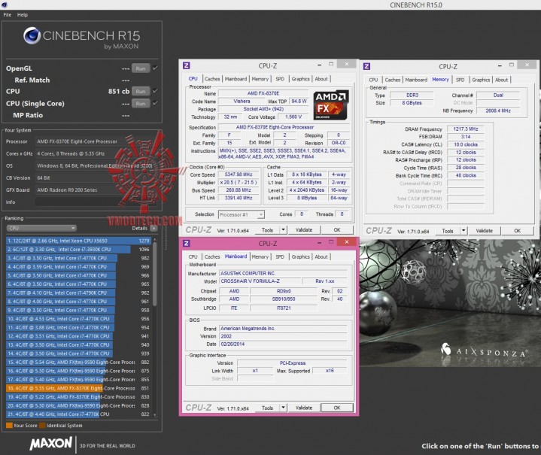This screenshot has width=541, height=455.
Task: Expand Tools arrow in CPU-Z Memory window
Action: 463,230
